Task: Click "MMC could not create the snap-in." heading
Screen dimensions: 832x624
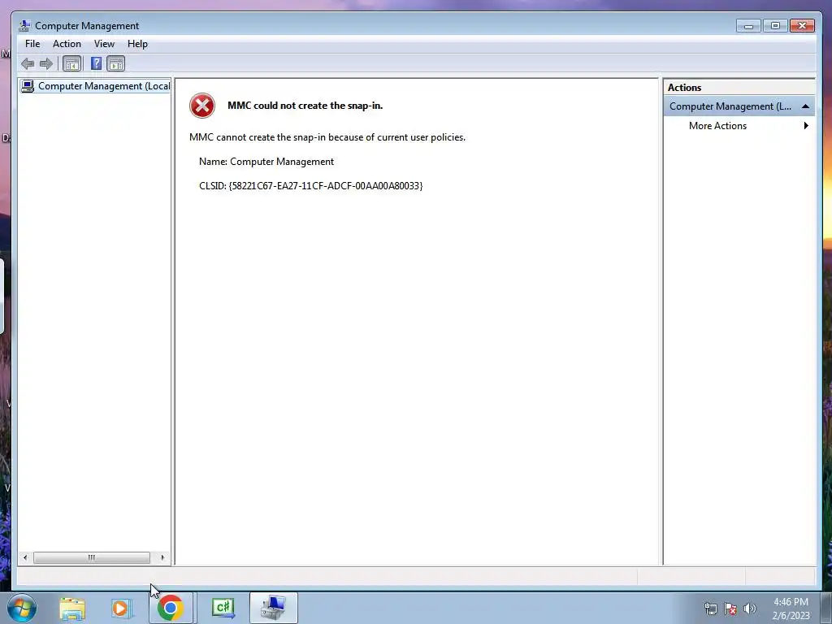Action: click(305, 106)
